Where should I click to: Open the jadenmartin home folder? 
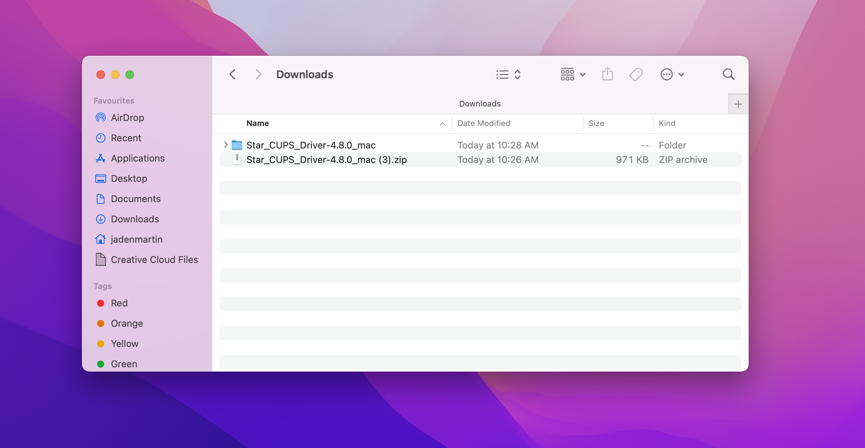coord(136,239)
